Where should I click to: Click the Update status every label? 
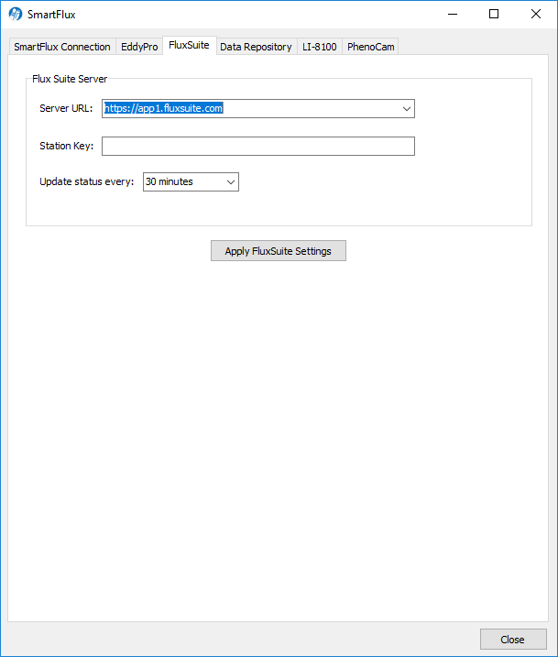tap(86, 181)
